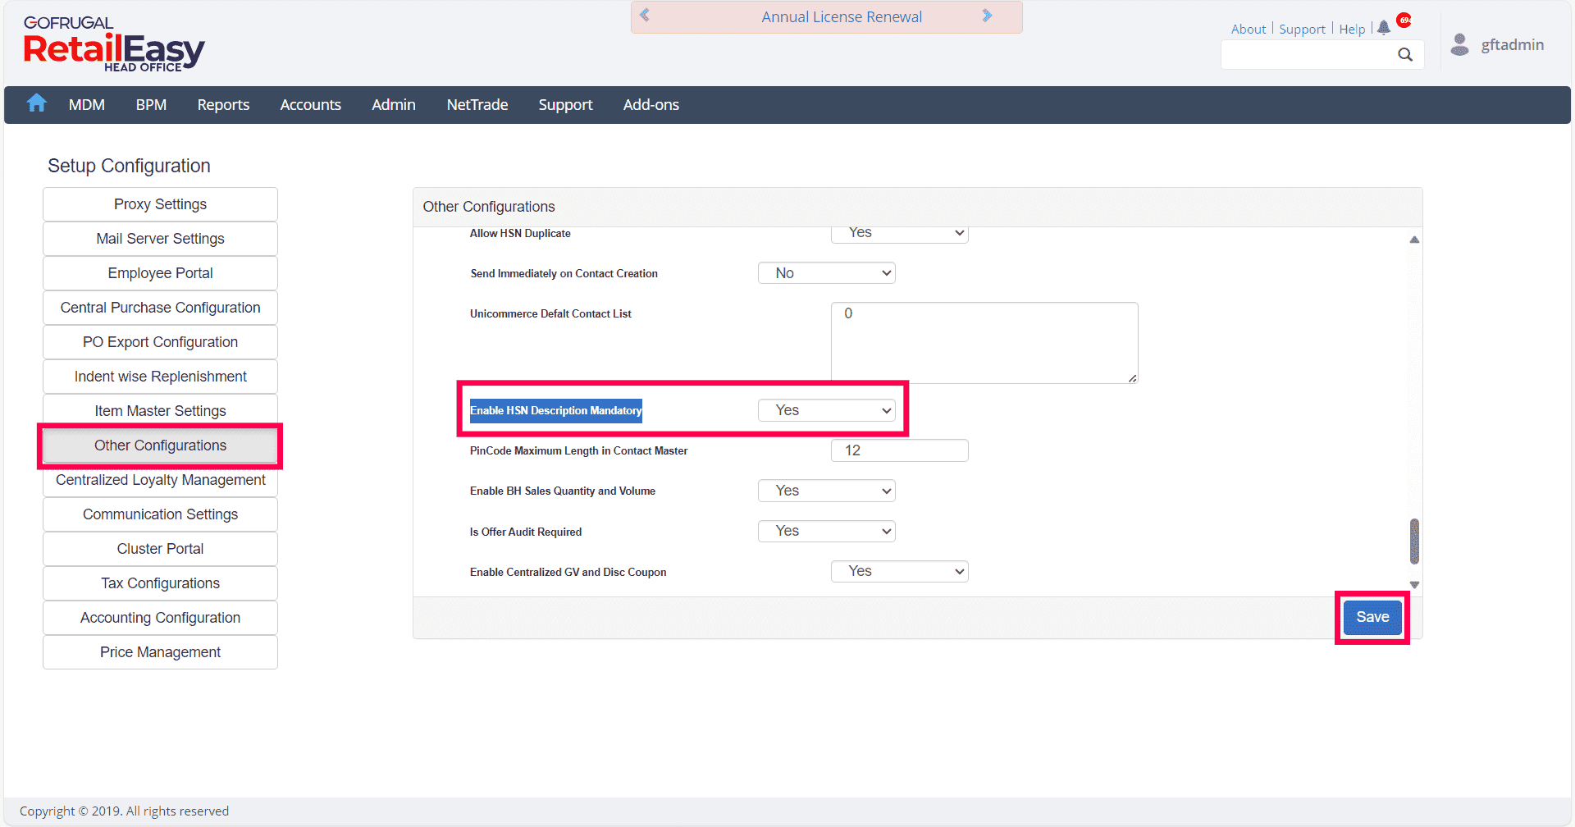Image resolution: width=1575 pixels, height=827 pixels.
Task: Click the Save button
Action: [1372, 617]
